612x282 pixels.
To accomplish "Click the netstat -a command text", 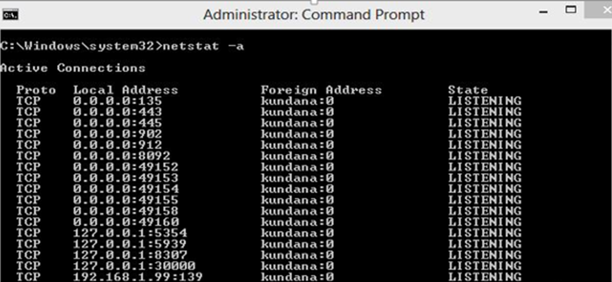I will (x=203, y=46).
